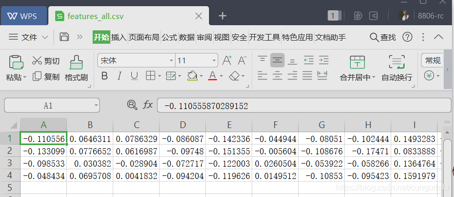Select cell B2 value 0.0776652
454x197 pixels.
coord(90,151)
